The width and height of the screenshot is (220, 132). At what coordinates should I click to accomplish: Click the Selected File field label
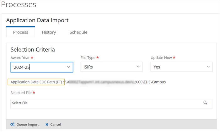click(21, 93)
